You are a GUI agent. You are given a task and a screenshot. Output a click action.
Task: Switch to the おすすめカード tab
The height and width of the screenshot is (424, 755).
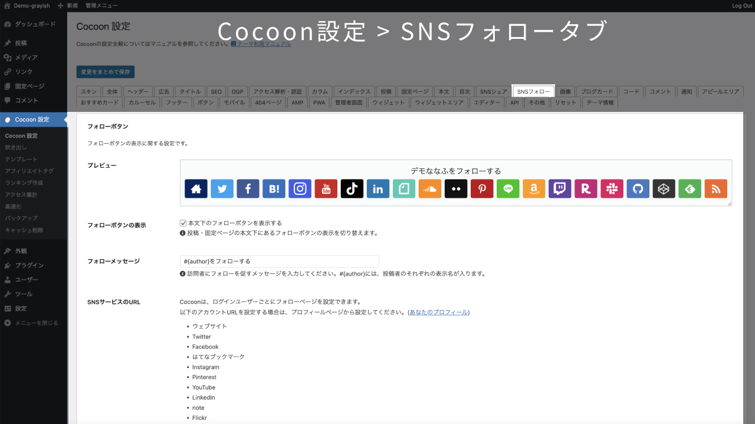(100, 102)
